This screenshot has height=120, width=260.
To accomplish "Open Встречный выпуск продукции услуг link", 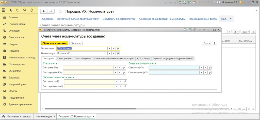I will click(x=78, y=19).
